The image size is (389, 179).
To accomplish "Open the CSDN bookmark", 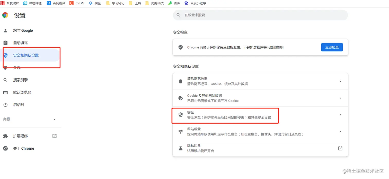I will tap(77, 3).
